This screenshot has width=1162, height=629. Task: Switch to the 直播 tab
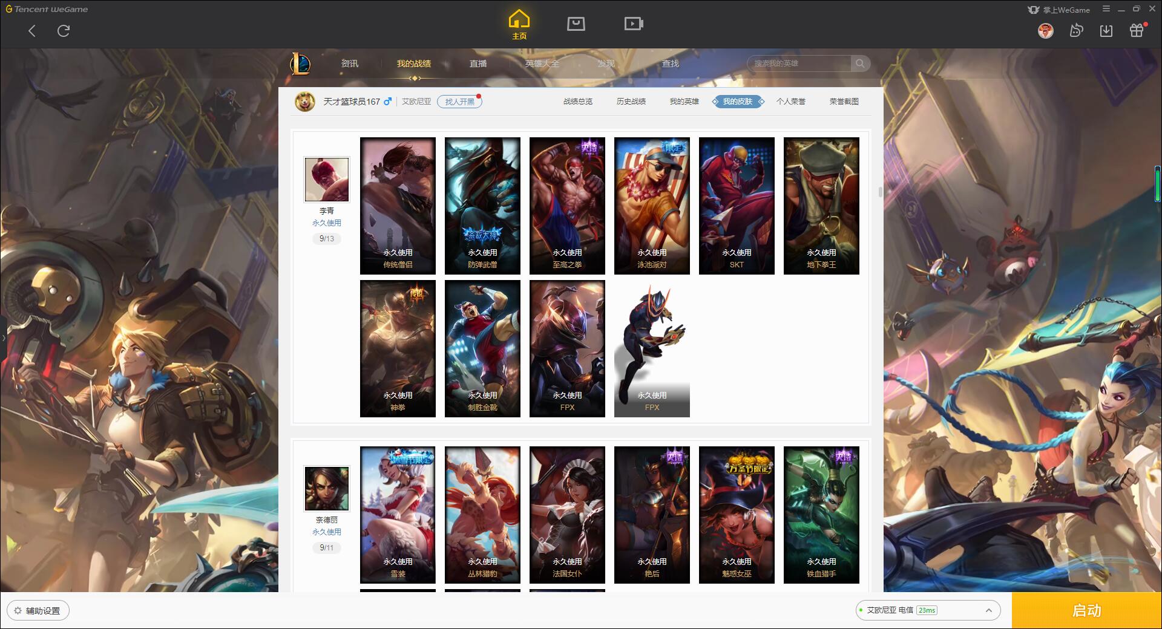point(478,64)
